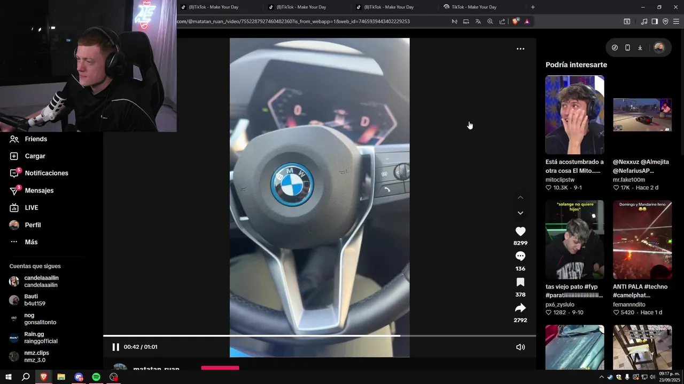Screen dimensions: 684x384
Task: Open the Brave VPN shield icon
Action: point(665,21)
